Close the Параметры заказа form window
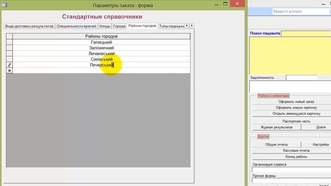331x186 pixels. tap(237, 4)
